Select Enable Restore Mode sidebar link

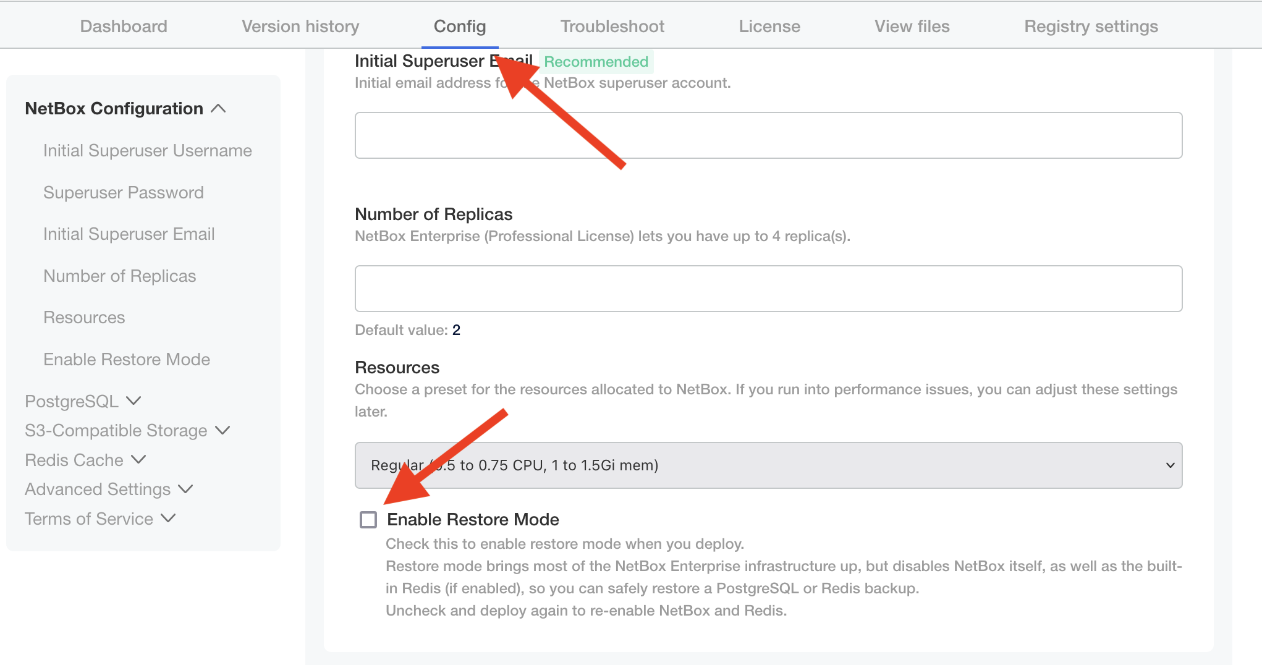pyautogui.click(x=127, y=360)
